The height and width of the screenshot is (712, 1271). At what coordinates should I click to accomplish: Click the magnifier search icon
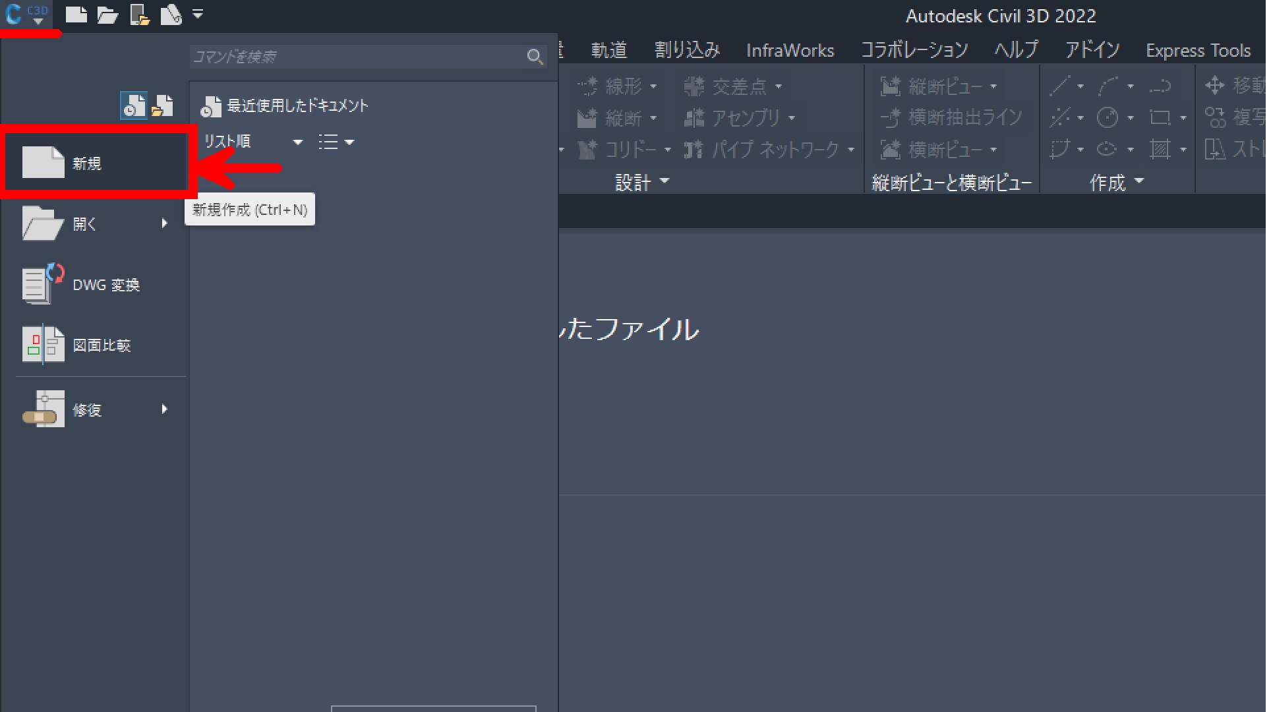pos(535,57)
